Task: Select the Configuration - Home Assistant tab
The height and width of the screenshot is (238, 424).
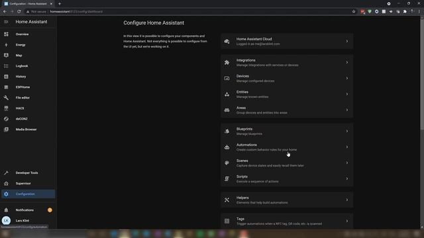Action: click(x=28, y=4)
